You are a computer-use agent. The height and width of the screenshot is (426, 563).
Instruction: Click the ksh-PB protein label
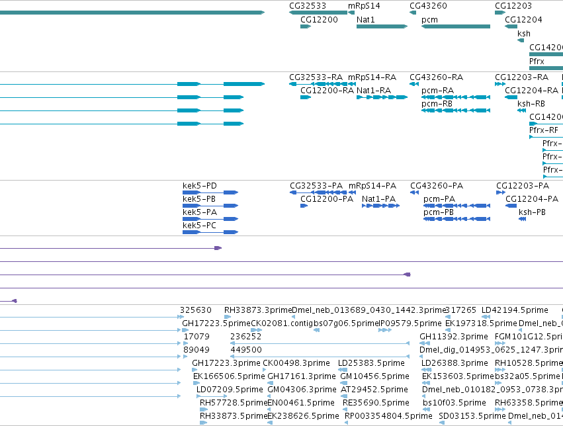pyautogui.click(x=532, y=212)
